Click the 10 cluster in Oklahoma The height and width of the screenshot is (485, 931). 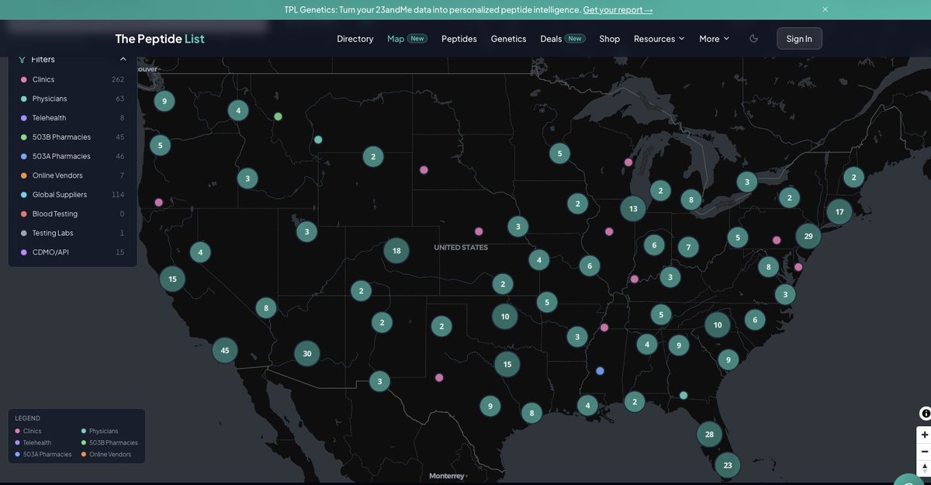(505, 317)
